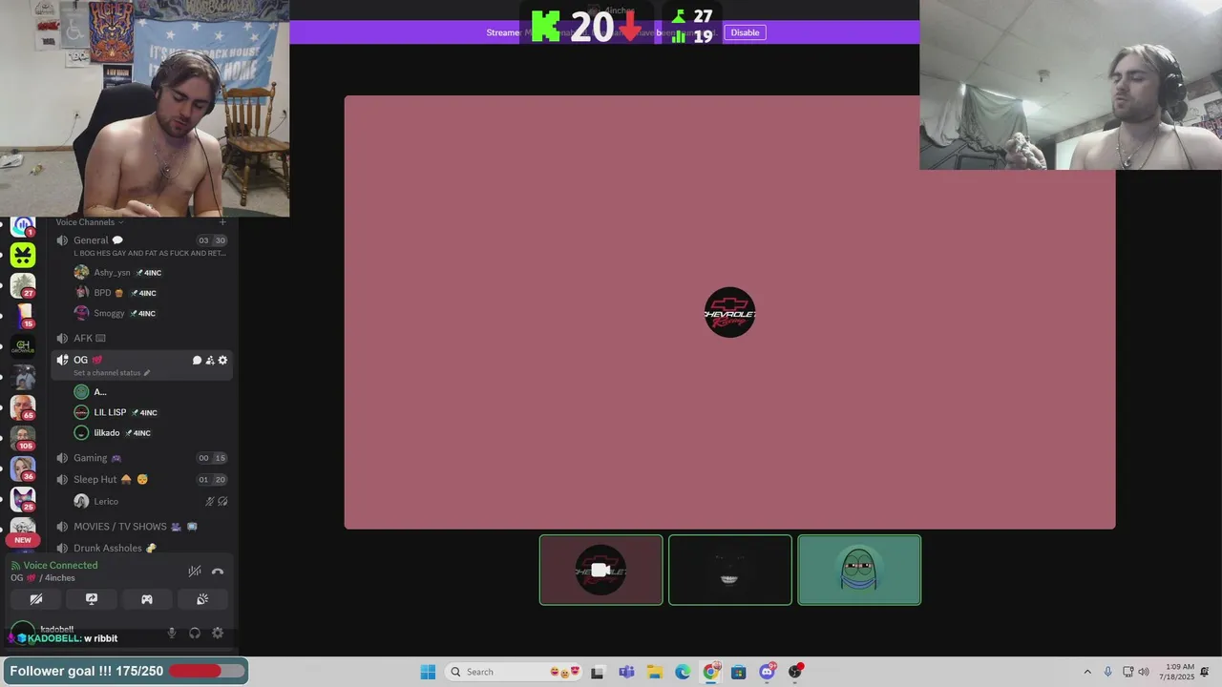Open the server with 15 badge

coord(23,316)
